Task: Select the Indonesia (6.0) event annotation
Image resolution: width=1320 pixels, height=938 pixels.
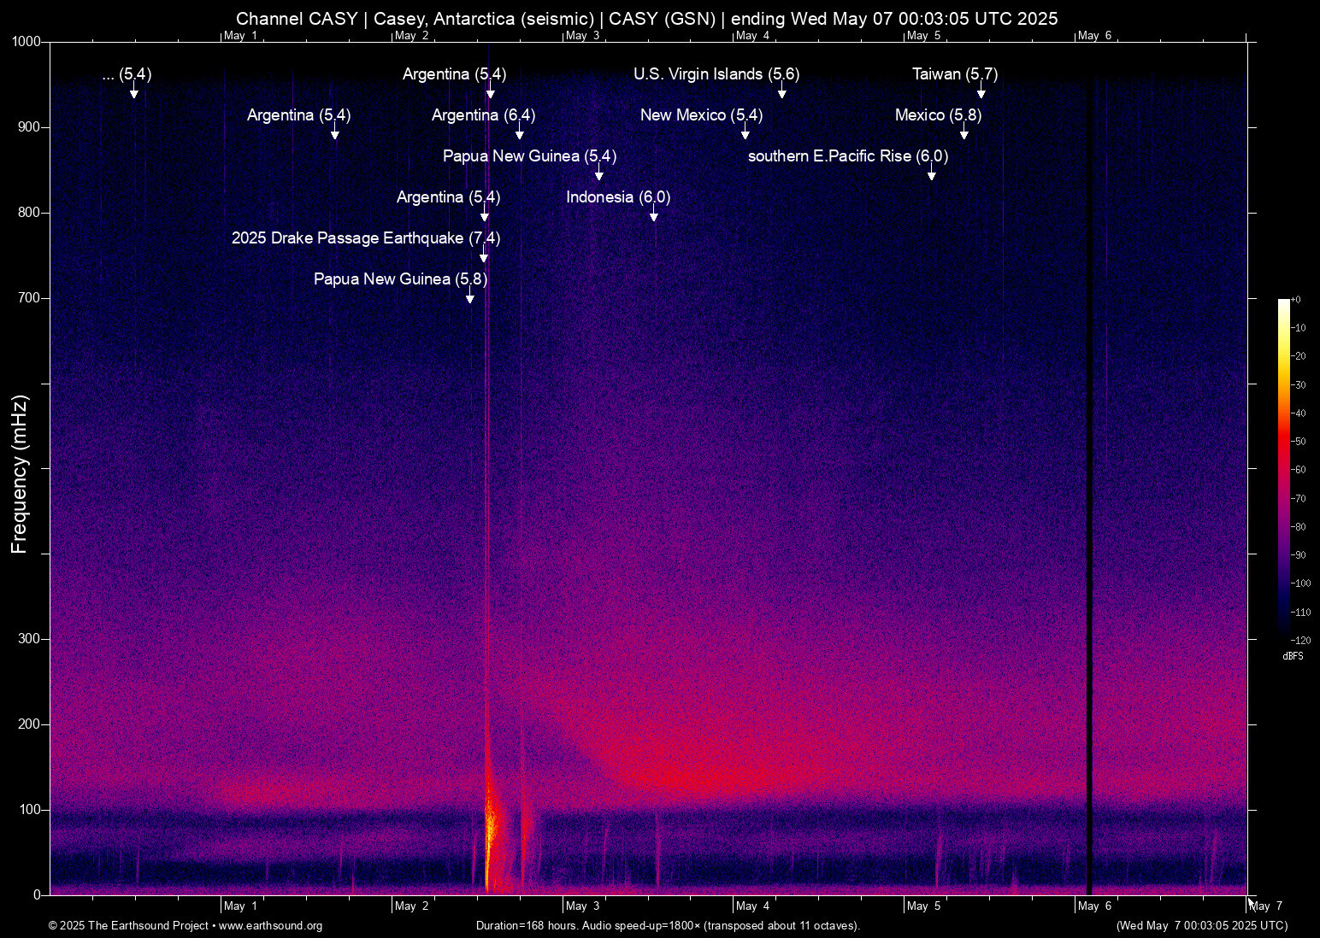Action: click(617, 196)
